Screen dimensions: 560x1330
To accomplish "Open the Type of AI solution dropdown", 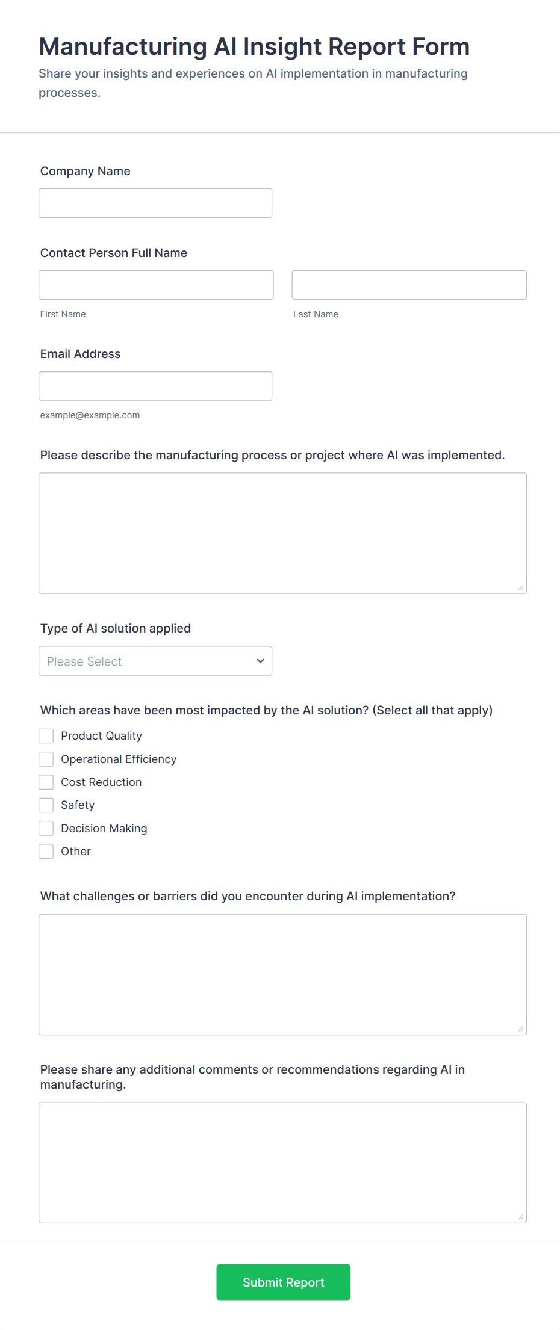I will point(155,661).
